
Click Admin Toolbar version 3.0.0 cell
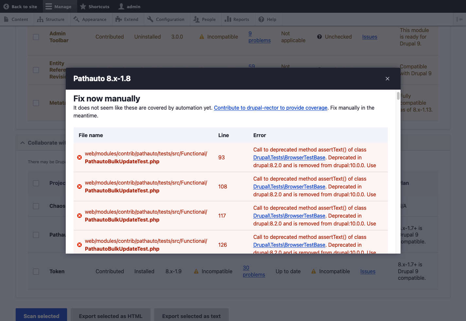click(x=177, y=37)
